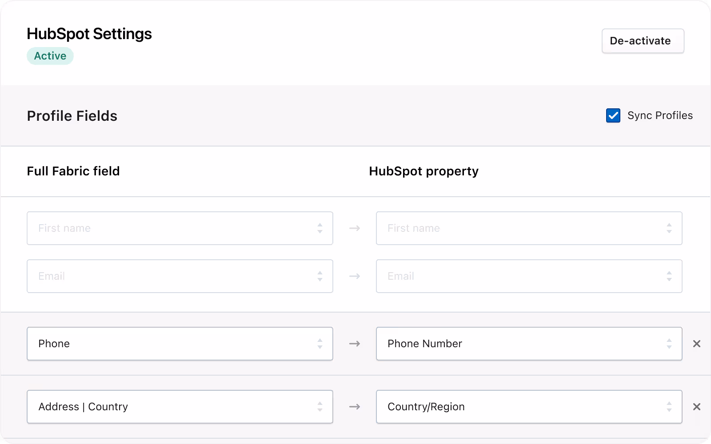Remove the Address Country mapping row

click(696, 407)
